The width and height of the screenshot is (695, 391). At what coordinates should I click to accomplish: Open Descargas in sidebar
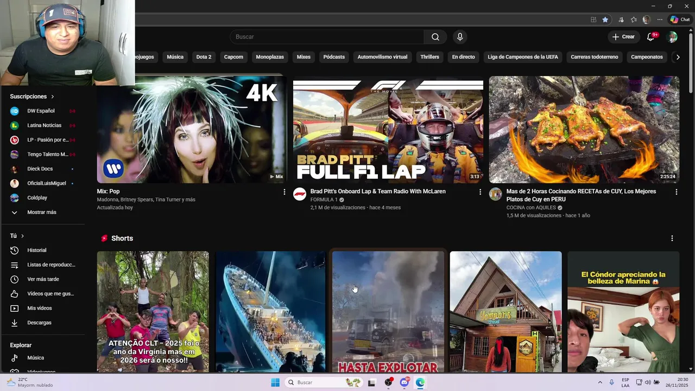click(43, 323)
